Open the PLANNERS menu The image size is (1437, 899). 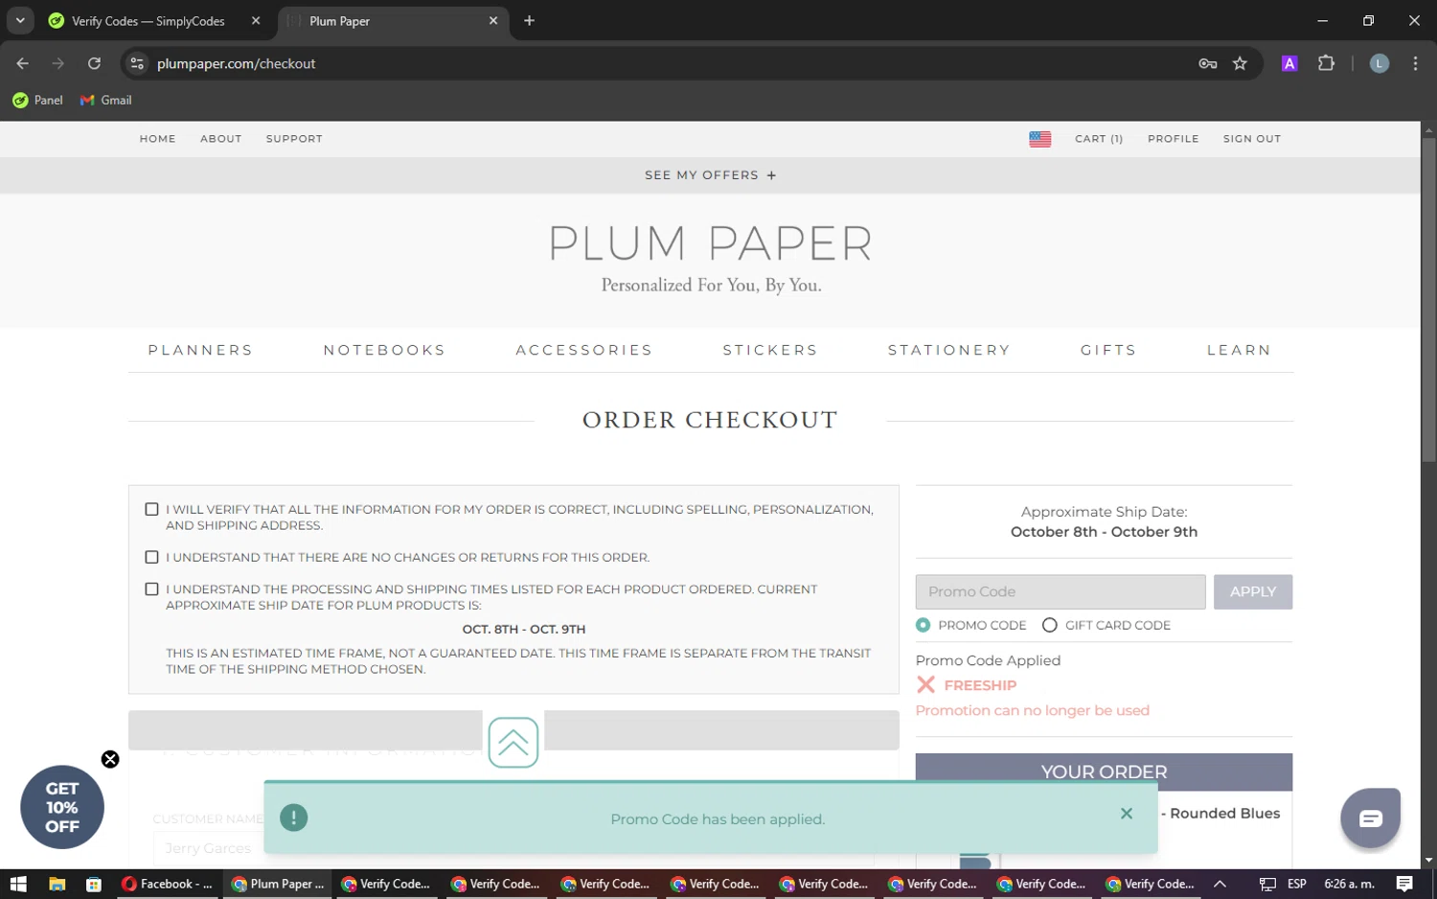point(200,350)
